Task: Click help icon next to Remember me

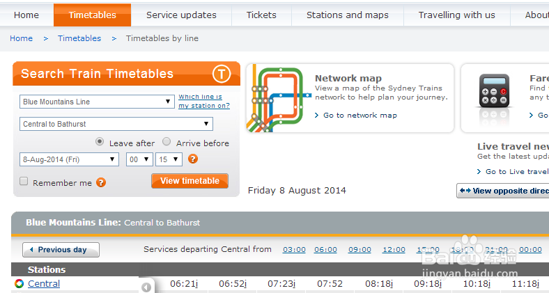Action: pos(101,182)
